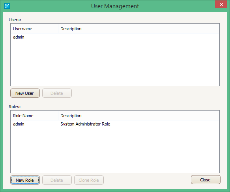Click the roles Description column header
Screen dimensions: 230x192
pos(133,116)
